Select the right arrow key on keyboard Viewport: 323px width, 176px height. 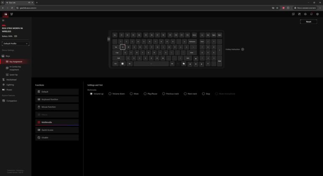click(x=201, y=64)
